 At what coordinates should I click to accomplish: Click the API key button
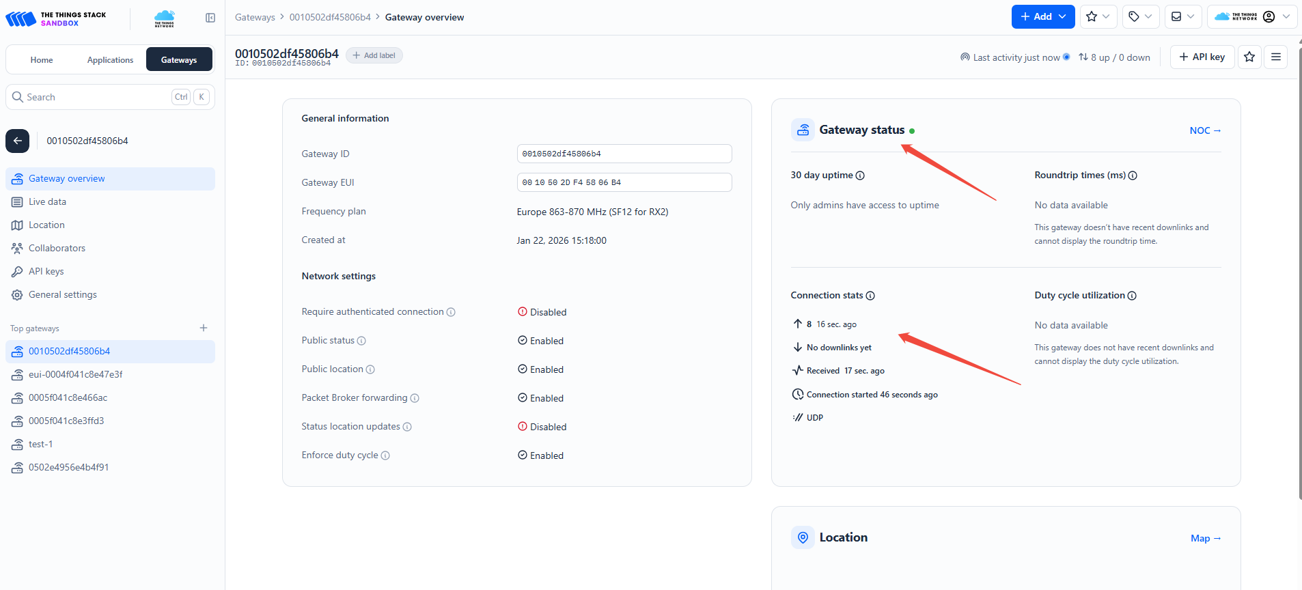pos(1202,57)
